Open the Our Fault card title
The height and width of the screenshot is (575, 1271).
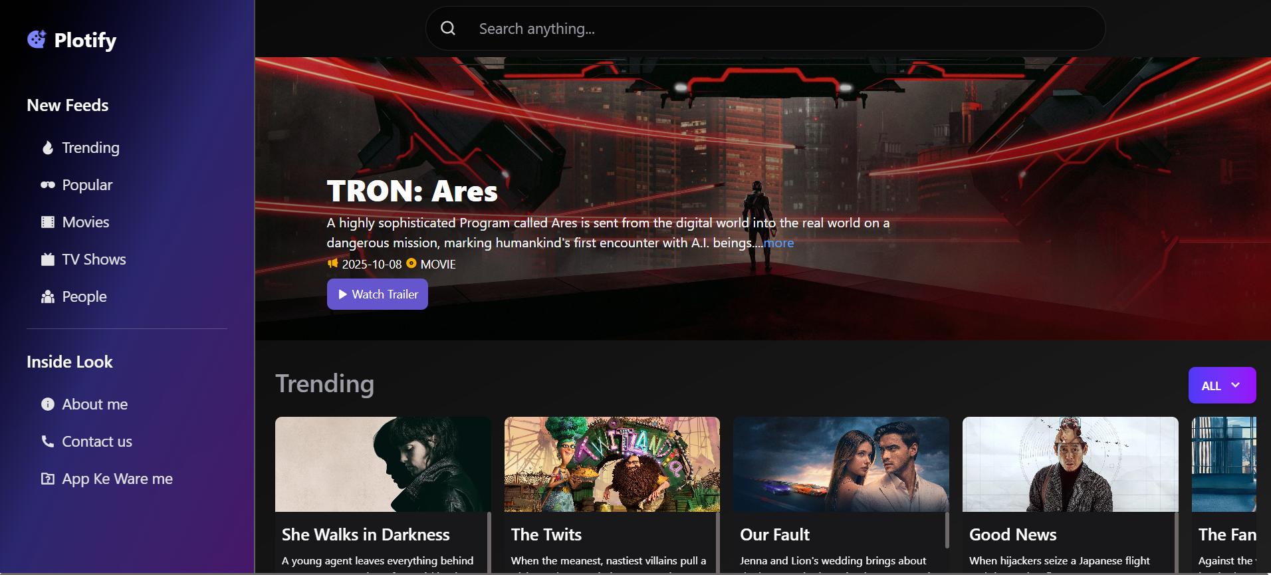(x=774, y=534)
